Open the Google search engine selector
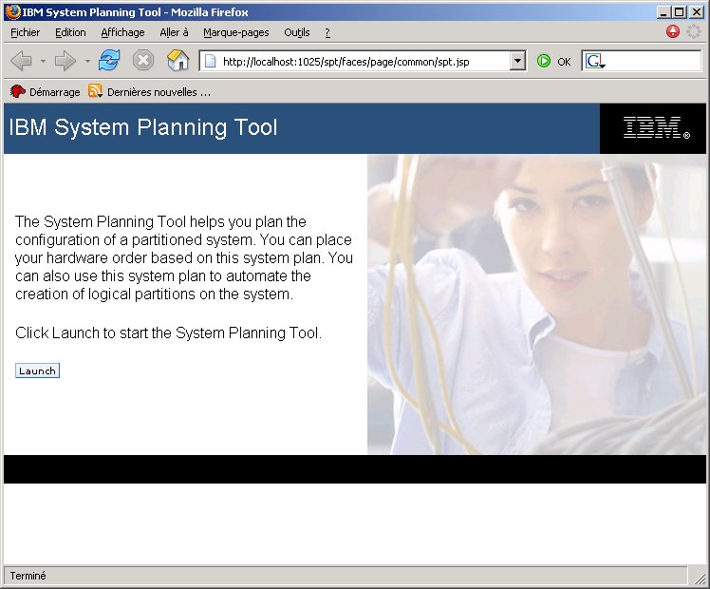The width and height of the screenshot is (710, 589). tap(595, 61)
